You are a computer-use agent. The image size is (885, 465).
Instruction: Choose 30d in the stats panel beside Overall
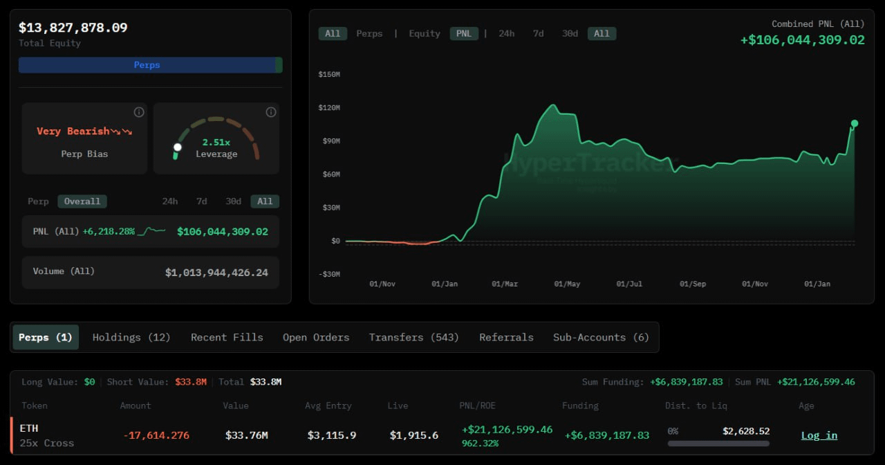(x=233, y=201)
